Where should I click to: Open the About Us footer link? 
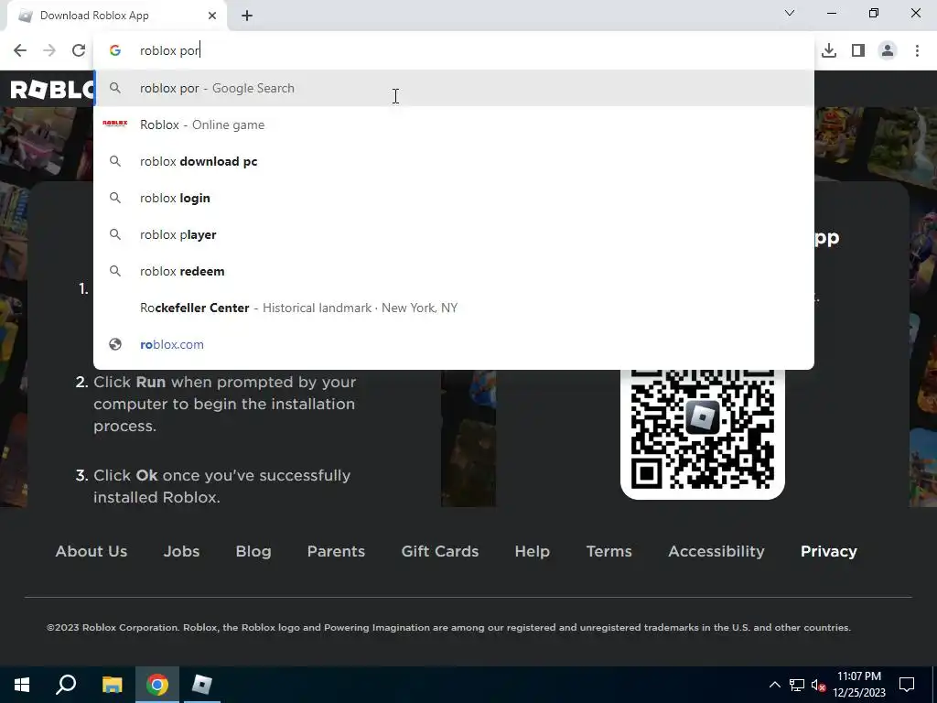coord(92,551)
